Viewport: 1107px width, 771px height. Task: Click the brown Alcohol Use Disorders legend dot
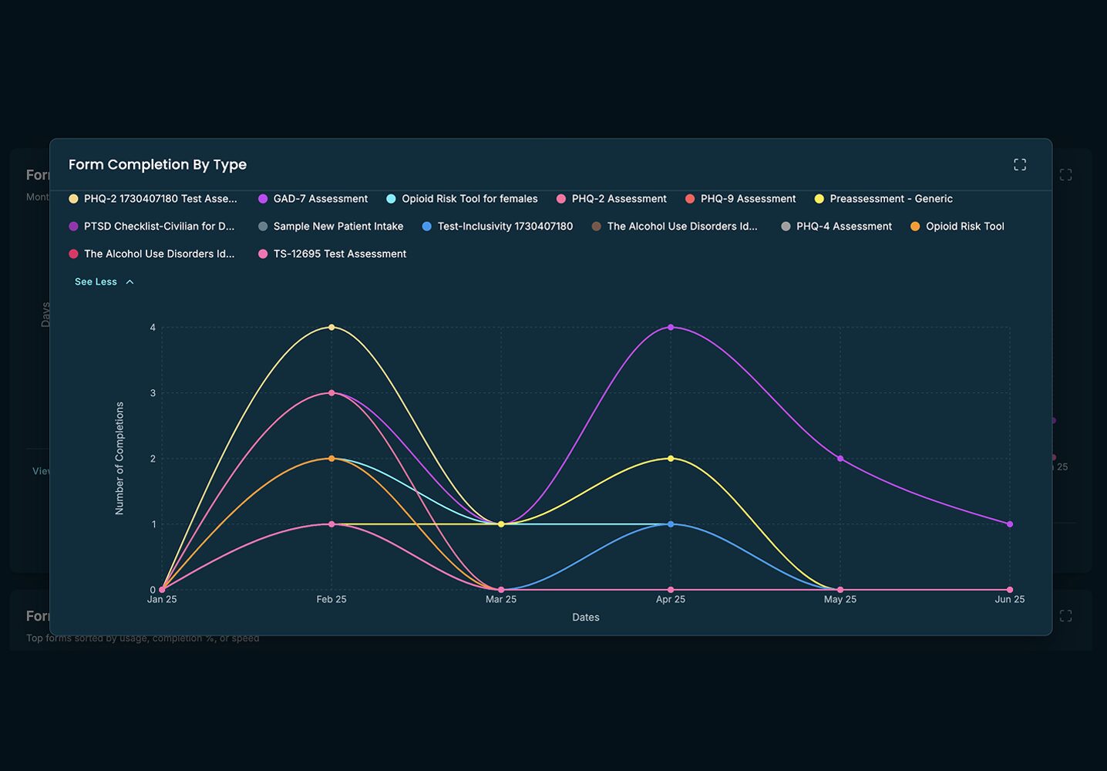(596, 227)
